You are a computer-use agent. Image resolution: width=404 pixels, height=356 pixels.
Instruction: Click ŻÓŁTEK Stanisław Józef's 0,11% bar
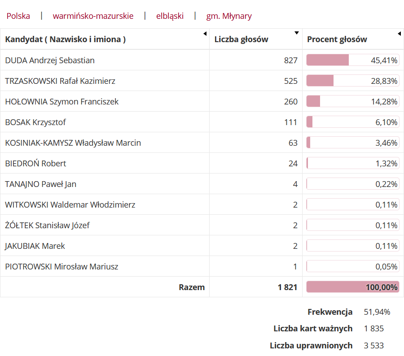[x=352, y=225]
